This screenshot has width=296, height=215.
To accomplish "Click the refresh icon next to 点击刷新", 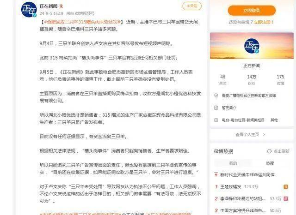I will point(269,151).
